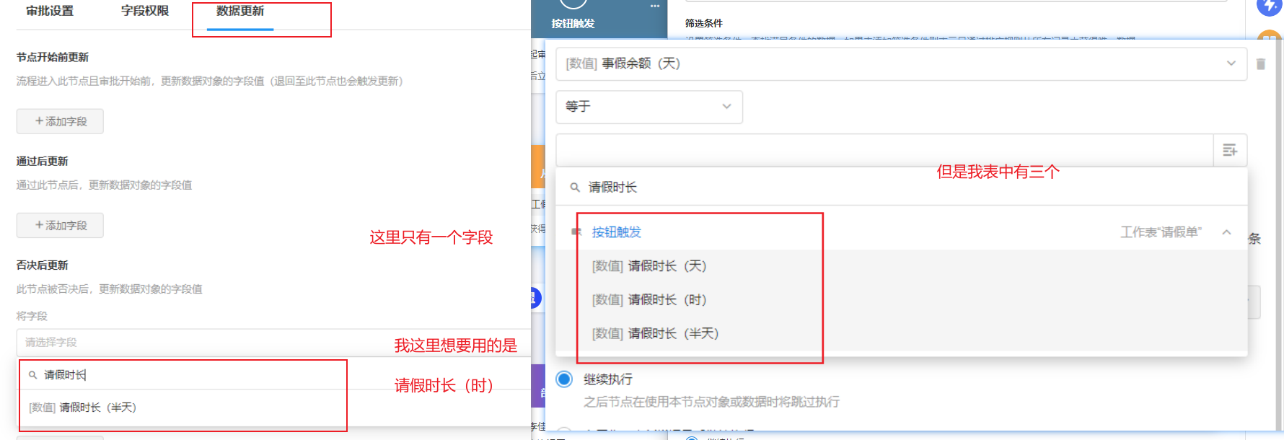This screenshot has width=1284, height=440.
Task: Collapse the 工作表"请假单" group chevron
Action: pos(1226,232)
